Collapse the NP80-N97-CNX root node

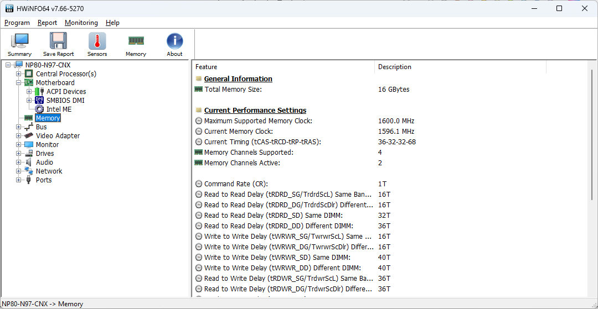point(8,65)
